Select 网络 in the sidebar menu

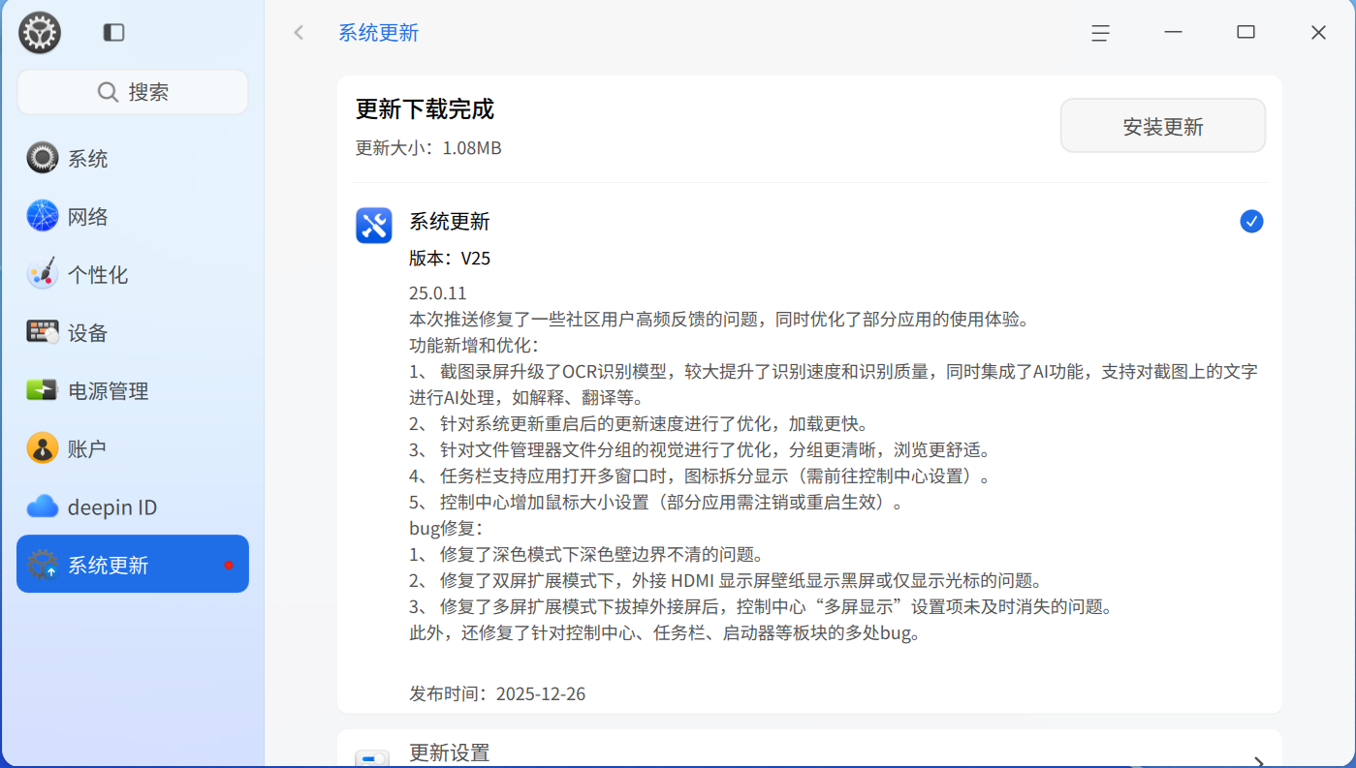133,216
